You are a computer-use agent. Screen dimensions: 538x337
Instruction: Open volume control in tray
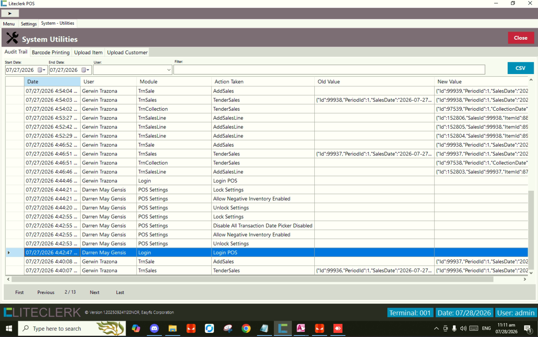463,328
